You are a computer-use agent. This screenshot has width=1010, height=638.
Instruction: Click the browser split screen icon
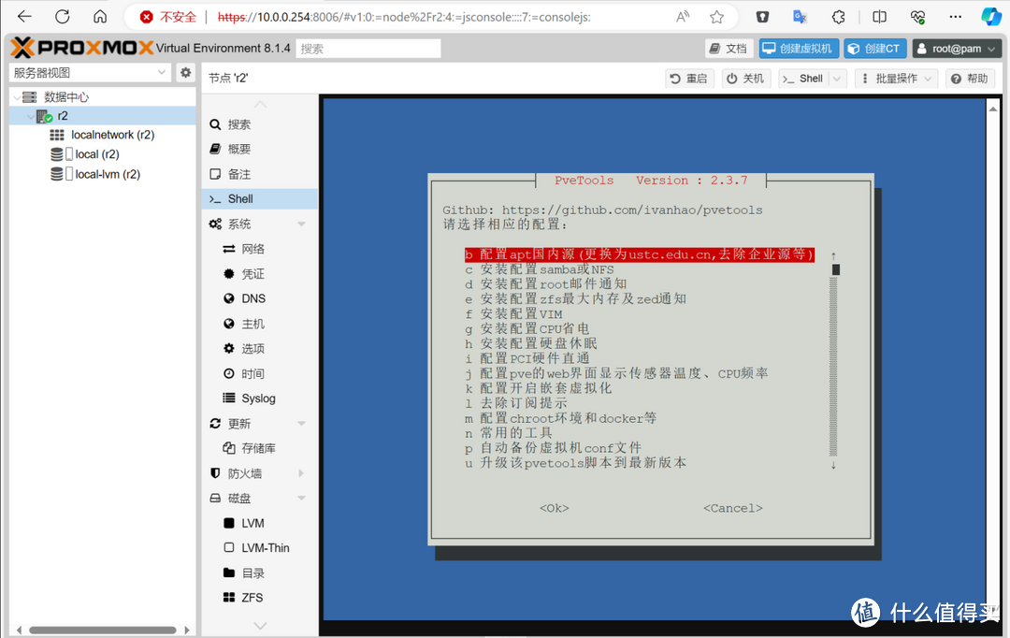click(879, 17)
